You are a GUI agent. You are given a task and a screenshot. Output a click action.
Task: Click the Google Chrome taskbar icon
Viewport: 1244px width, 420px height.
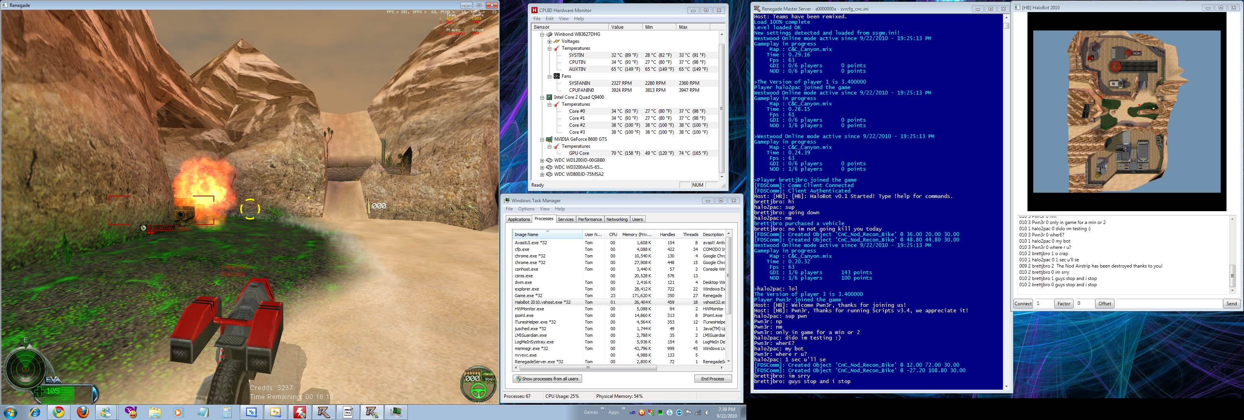pos(59,412)
